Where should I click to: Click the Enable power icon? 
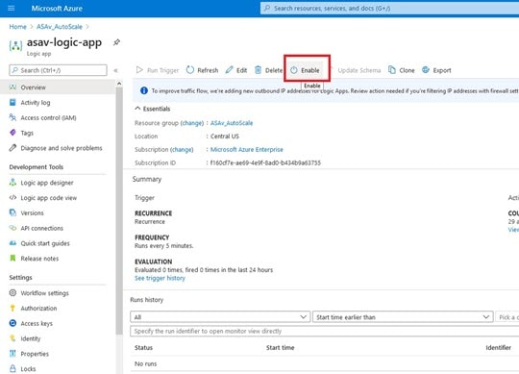[x=294, y=70]
